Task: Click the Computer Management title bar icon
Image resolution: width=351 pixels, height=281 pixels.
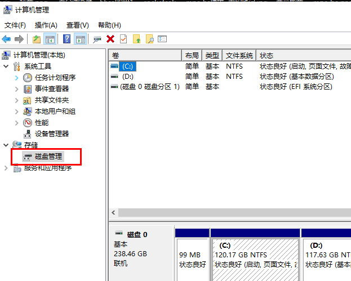Action: [x=8, y=10]
